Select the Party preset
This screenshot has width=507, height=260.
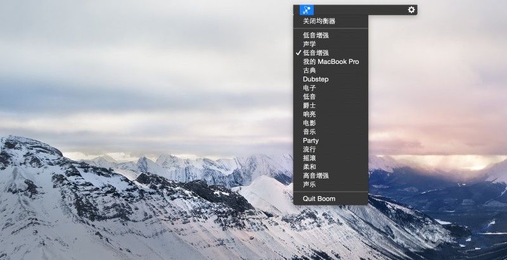coord(311,140)
